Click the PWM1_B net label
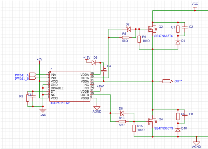The width and height of the screenshot is (208, 149). pyautogui.click(x=22, y=79)
